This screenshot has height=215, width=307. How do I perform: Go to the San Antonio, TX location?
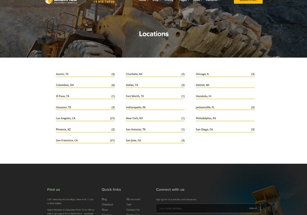[x=136, y=129]
